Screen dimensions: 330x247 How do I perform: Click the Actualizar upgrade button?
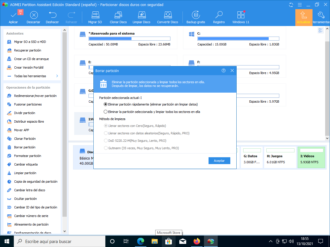pos(304,17)
